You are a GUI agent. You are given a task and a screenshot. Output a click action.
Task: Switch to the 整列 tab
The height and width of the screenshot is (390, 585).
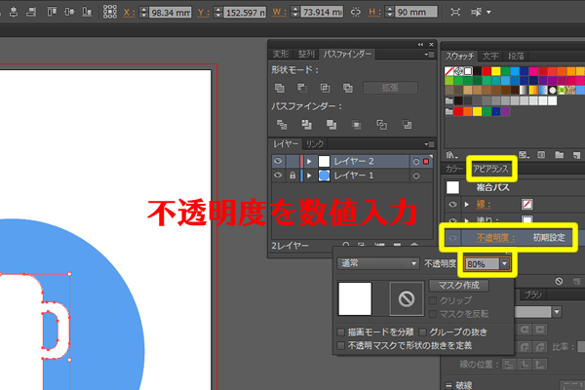306,55
